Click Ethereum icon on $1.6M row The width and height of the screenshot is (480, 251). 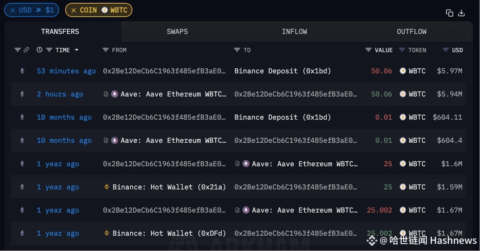tap(22, 164)
